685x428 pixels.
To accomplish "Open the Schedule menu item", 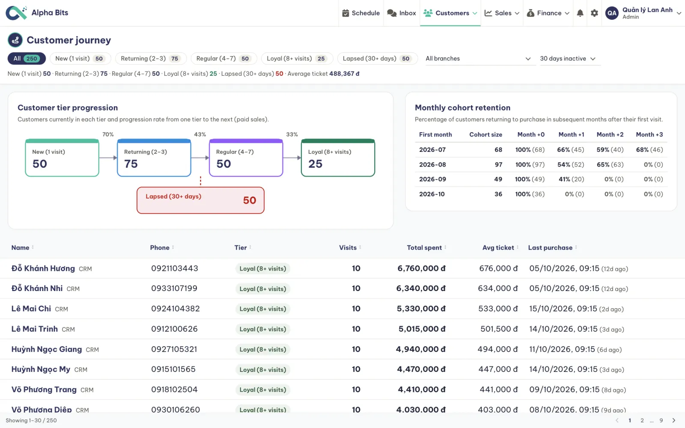I will [x=361, y=13].
